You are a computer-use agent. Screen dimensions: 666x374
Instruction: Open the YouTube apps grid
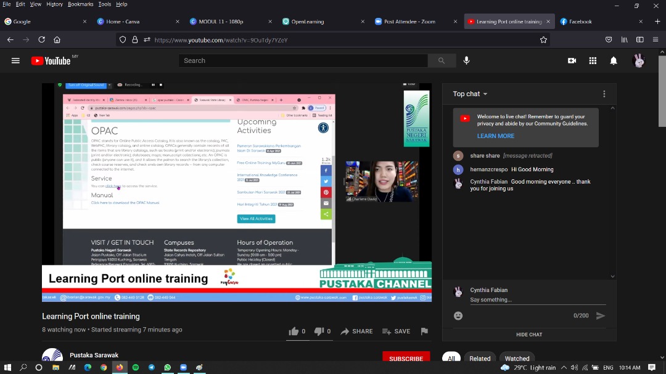[593, 61]
